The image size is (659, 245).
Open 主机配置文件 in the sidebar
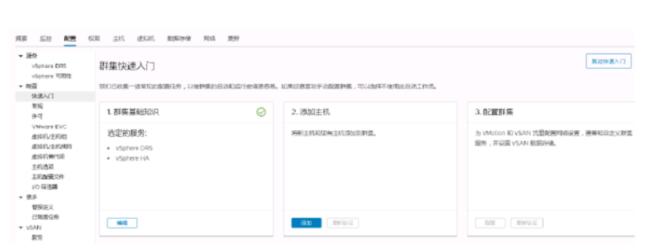(48, 177)
